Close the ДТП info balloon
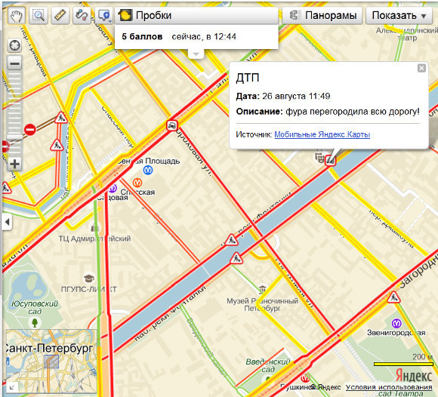The width and height of the screenshot is (438, 397). (x=421, y=68)
